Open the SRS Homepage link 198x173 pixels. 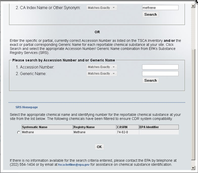tap(27, 107)
